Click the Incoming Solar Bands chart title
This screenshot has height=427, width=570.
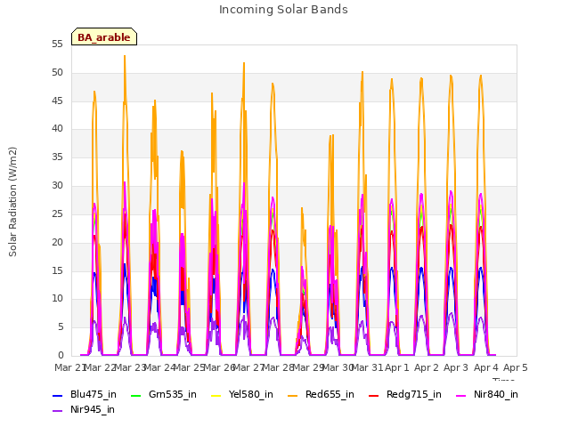pos(283,10)
